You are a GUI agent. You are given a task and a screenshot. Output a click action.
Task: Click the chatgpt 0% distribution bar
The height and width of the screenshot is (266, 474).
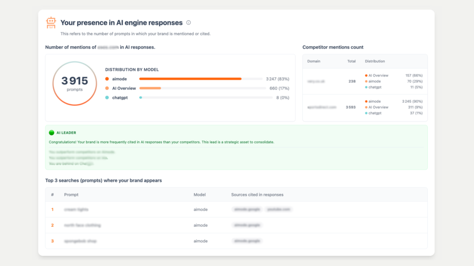coord(141,97)
